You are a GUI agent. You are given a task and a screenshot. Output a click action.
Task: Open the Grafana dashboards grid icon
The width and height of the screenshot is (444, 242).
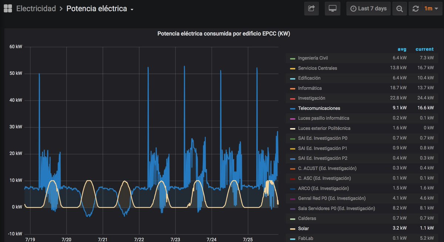point(8,8)
